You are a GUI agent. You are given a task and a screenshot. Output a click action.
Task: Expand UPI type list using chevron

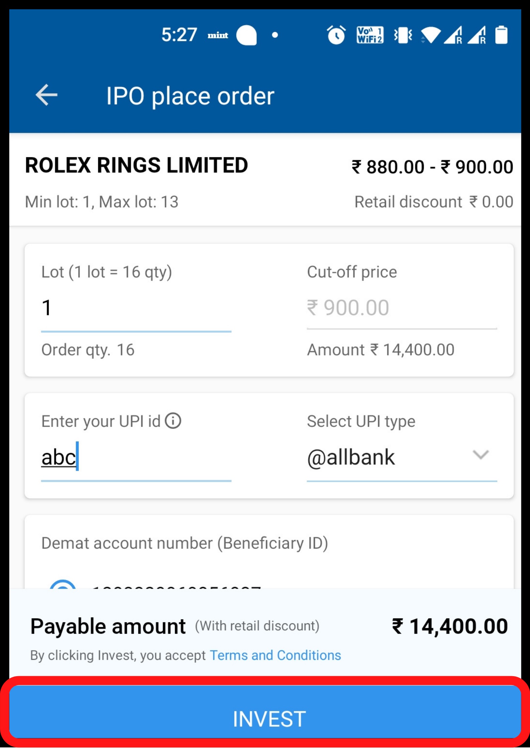pos(481,455)
